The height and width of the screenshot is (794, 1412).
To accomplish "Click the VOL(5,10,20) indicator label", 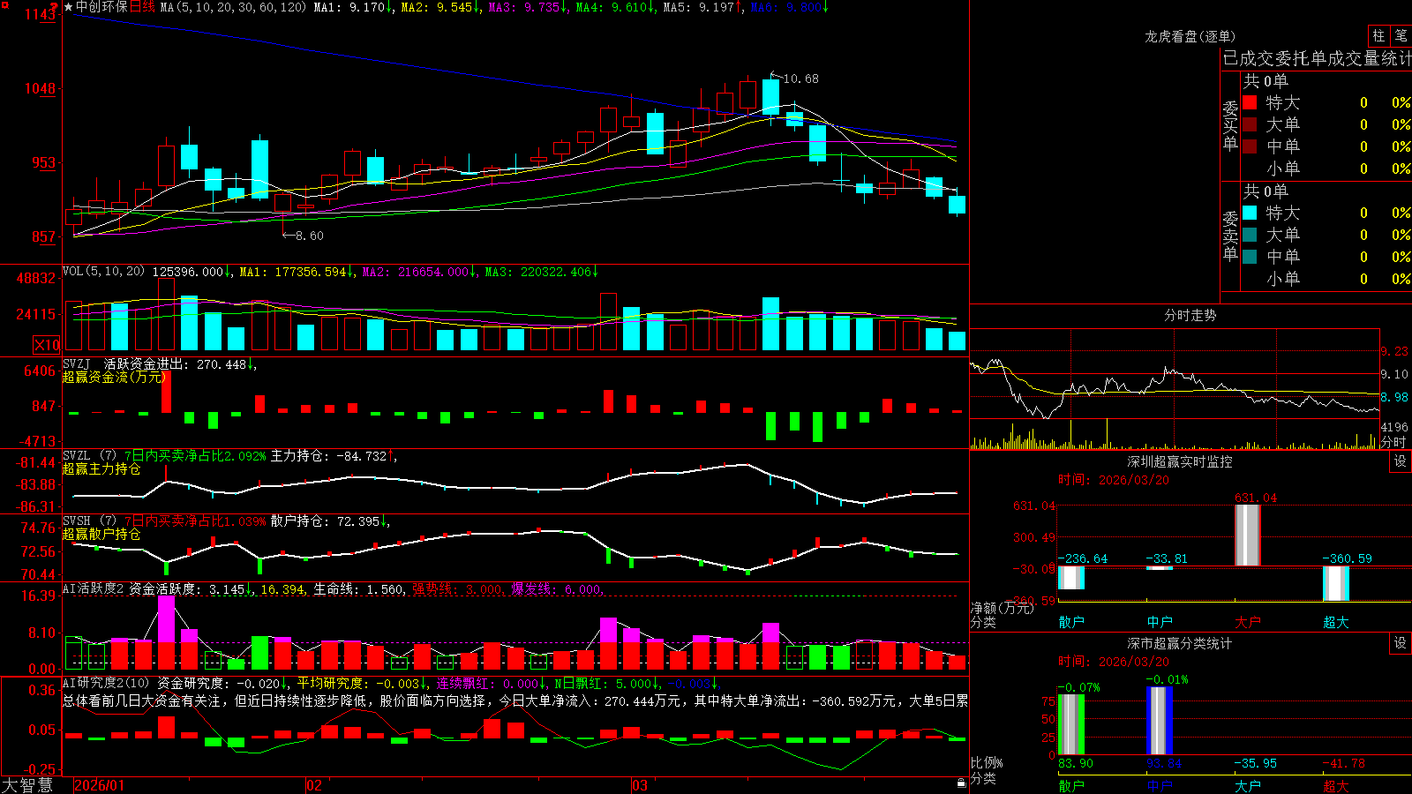I will pos(104,272).
